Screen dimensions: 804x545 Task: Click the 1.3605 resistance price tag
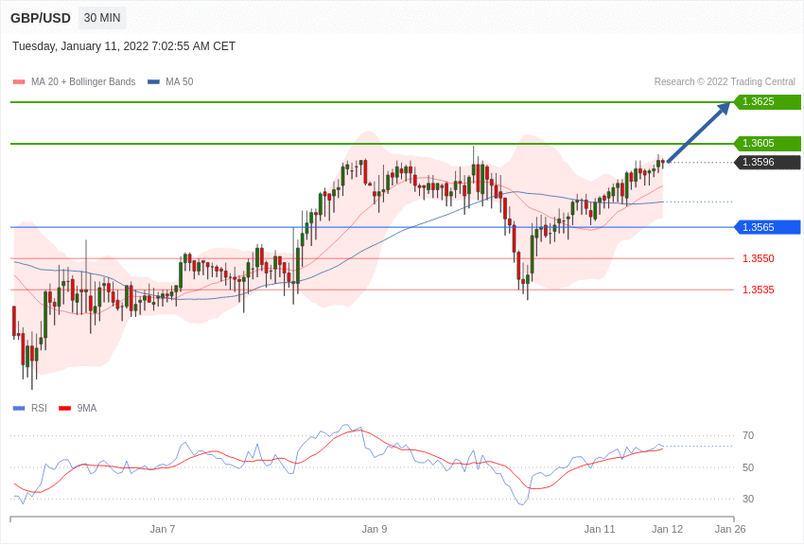(767, 143)
